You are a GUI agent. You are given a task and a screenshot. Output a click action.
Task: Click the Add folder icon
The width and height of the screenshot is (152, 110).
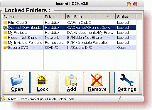(x=71, y=80)
